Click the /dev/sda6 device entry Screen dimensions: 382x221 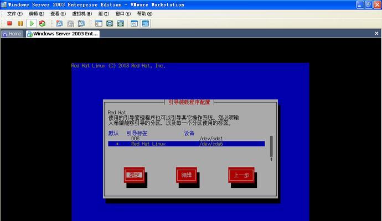211,144
